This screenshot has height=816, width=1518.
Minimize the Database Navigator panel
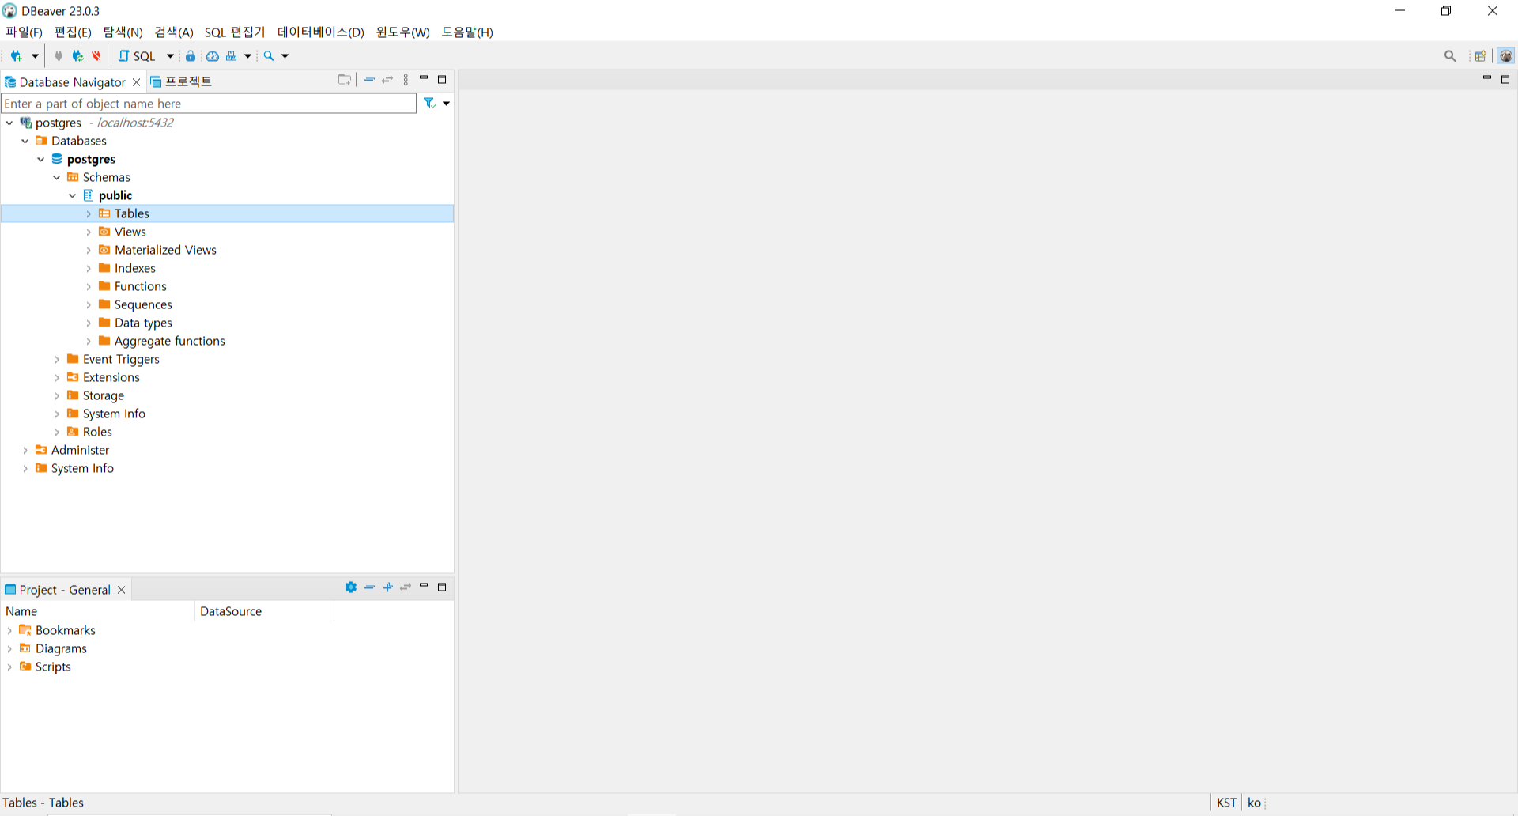(x=424, y=78)
